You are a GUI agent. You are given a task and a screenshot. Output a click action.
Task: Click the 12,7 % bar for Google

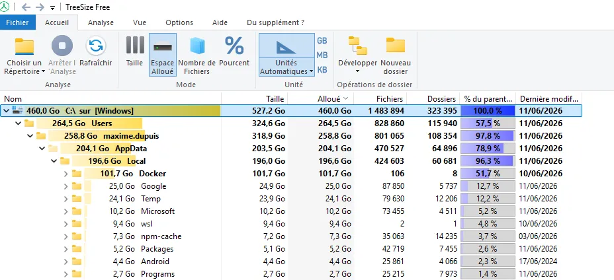pyautogui.click(x=488, y=186)
